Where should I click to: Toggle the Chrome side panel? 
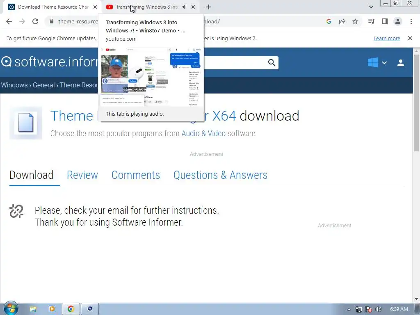pos(385,21)
